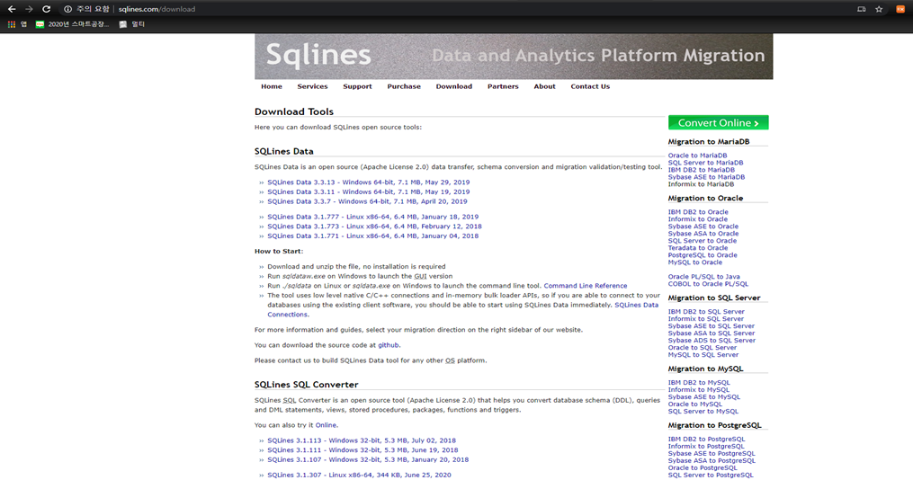Open the github source code link
The width and height of the screenshot is (913, 480).
[389, 345]
